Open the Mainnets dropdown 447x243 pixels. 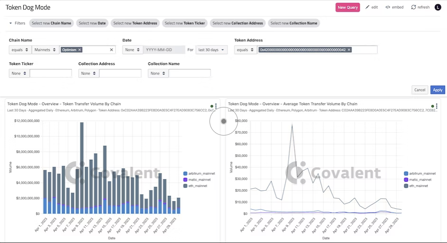point(45,49)
